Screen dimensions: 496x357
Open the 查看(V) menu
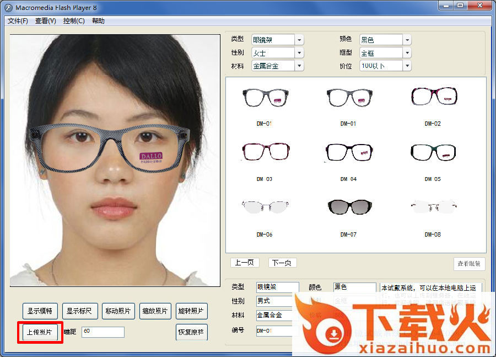[46, 21]
